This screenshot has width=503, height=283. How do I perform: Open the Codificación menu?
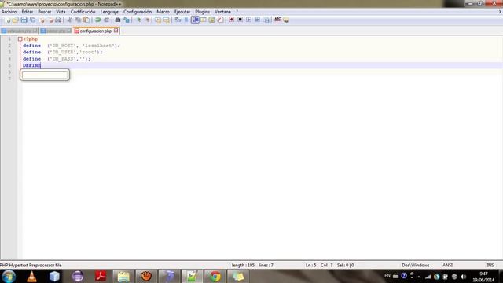tap(83, 12)
